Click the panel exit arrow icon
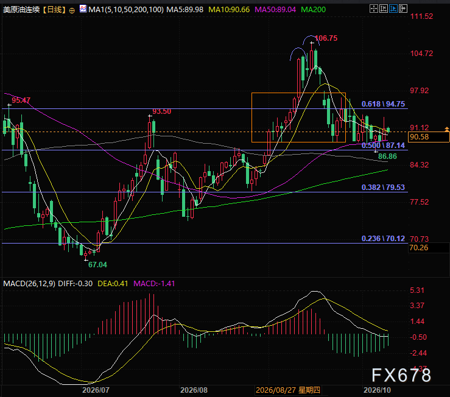Viewport: 450px width, 397px height. pos(403,9)
